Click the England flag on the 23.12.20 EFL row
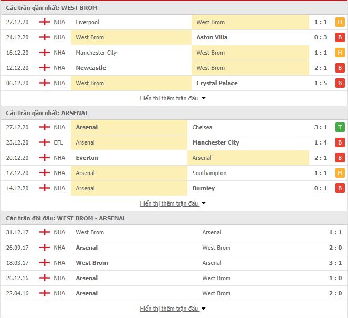This screenshot has width=348, height=318. (x=45, y=142)
